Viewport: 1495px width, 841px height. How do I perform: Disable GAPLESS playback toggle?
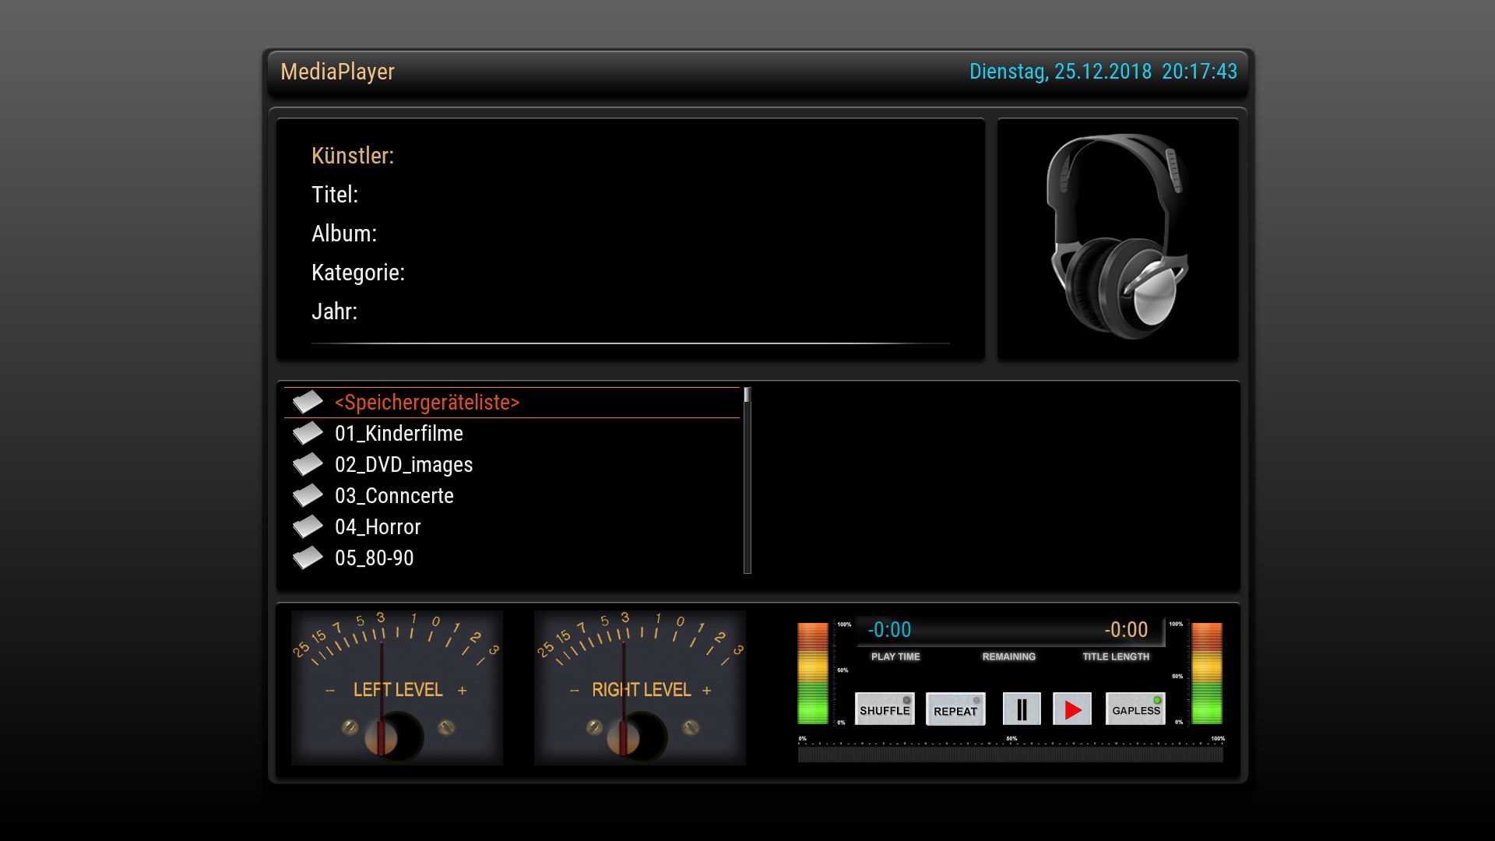[x=1135, y=709]
